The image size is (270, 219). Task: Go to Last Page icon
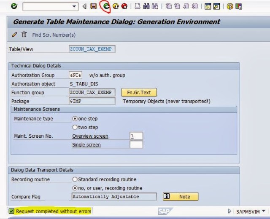pyautogui.click(x=195, y=6)
